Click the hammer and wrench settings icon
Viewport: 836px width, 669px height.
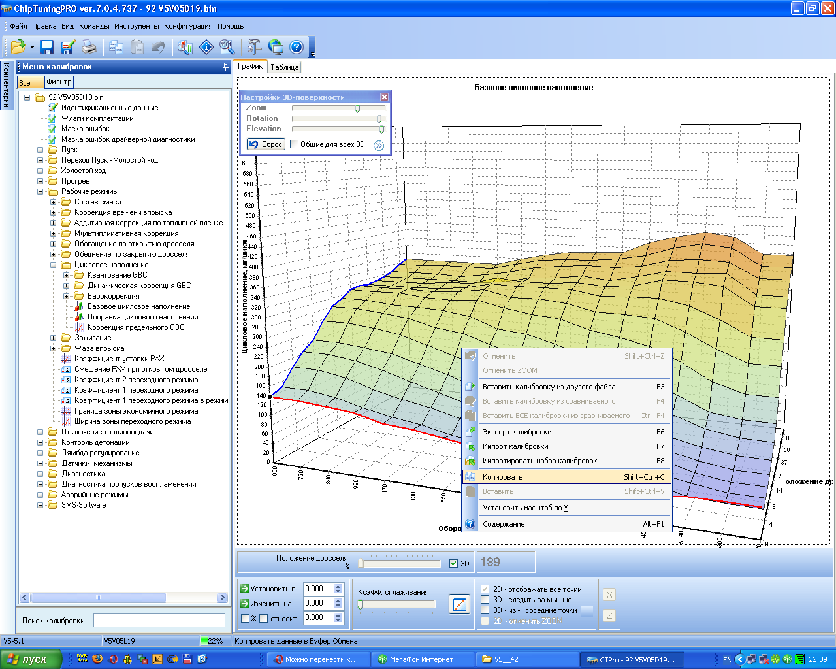tap(254, 47)
